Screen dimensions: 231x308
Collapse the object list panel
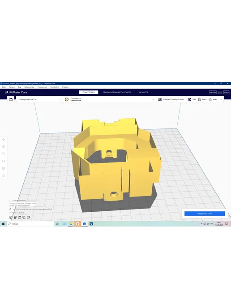tap(10, 201)
